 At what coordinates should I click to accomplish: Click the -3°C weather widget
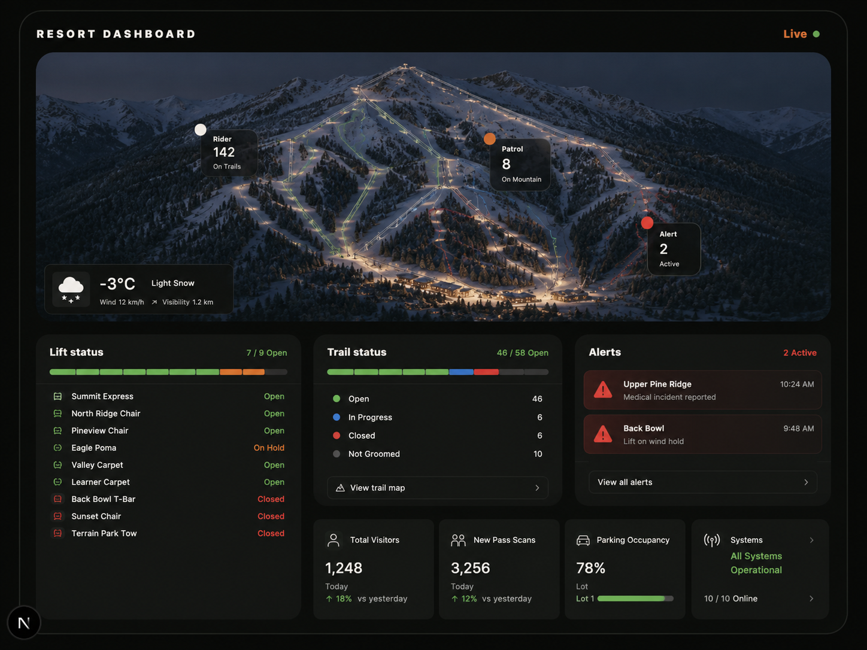(139, 289)
